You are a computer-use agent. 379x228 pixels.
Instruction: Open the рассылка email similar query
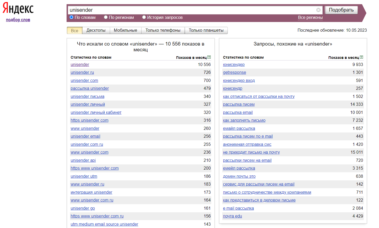[x=238, y=113]
